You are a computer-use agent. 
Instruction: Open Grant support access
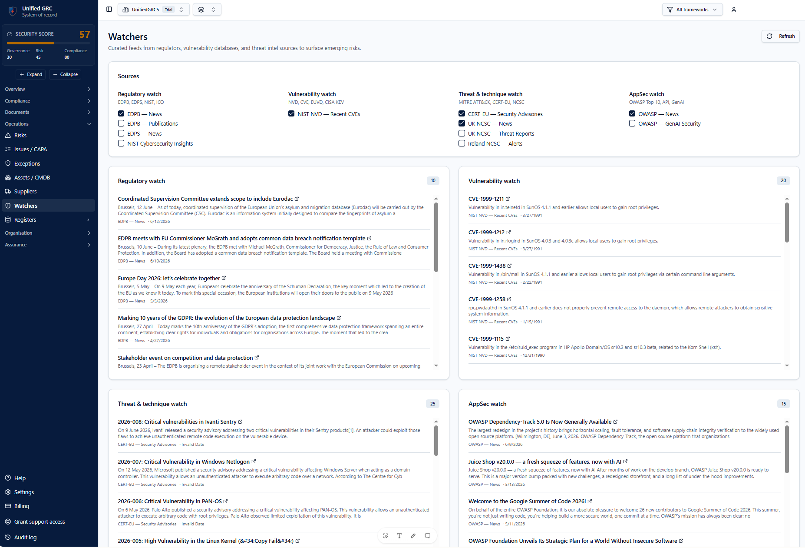coord(48,522)
